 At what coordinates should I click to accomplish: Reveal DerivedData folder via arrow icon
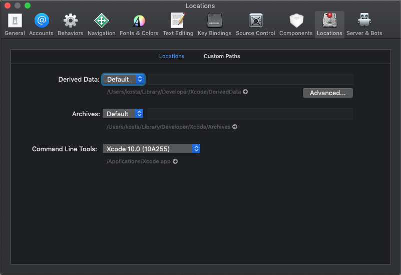pyautogui.click(x=245, y=92)
